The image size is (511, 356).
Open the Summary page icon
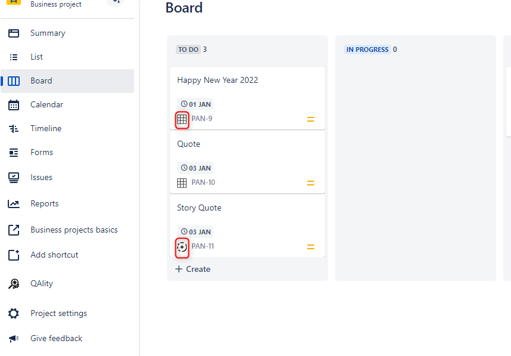[14, 33]
